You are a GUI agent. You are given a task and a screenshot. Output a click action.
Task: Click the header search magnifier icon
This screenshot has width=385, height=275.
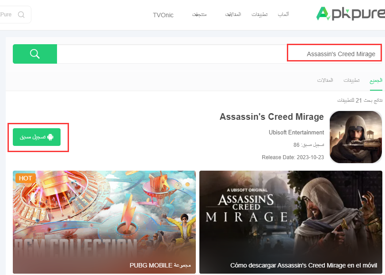coord(21,15)
